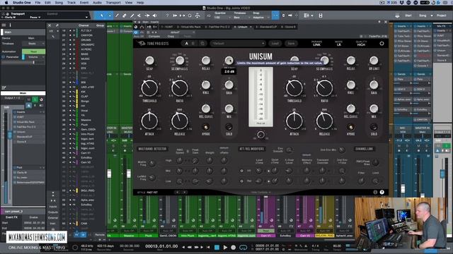The image size is (453, 254).
Task: Collapse controls via Hide Controls arrow
Action: 260,192
